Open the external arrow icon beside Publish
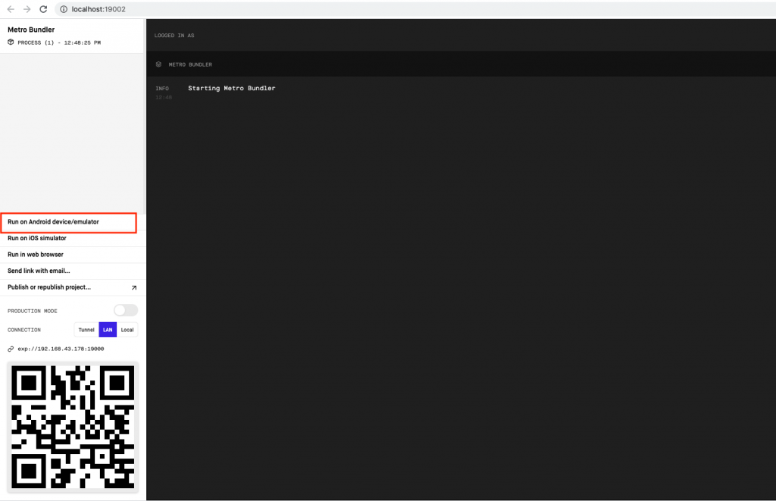The height and width of the screenshot is (501, 776). tap(133, 287)
